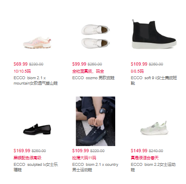Screen dimensions: 186x184
Task: Open the pink biom 2.1 mountain sneaker image
Action: [x=37, y=42]
